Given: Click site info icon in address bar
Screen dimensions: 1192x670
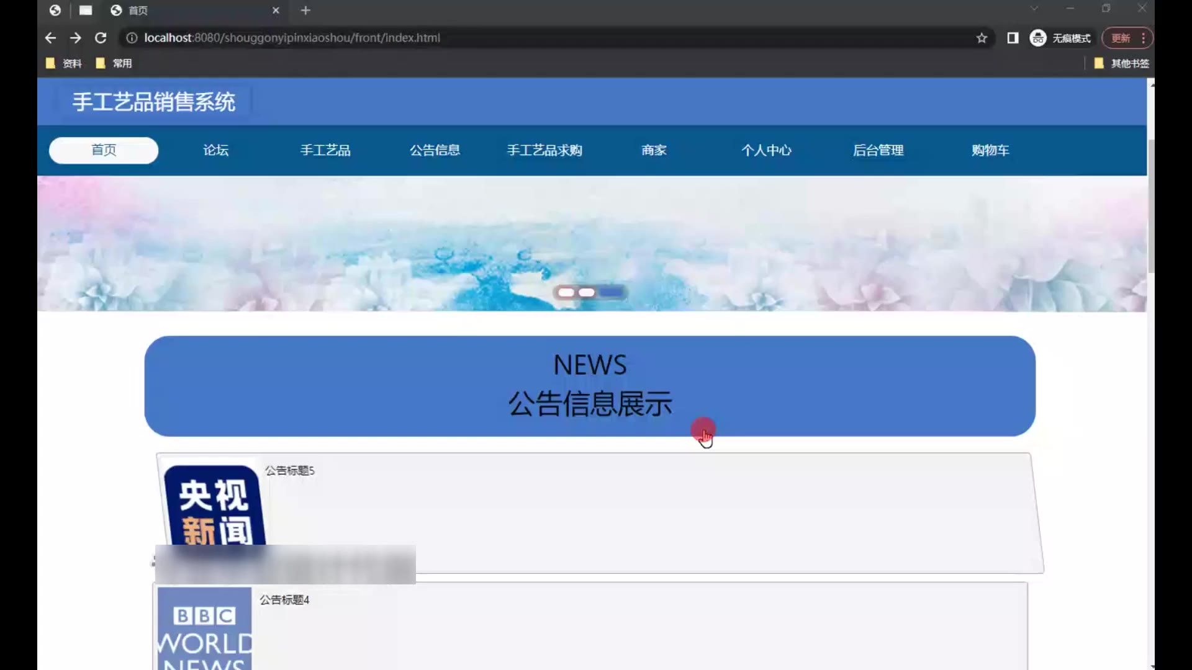Looking at the screenshot, I should click(132, 38).
